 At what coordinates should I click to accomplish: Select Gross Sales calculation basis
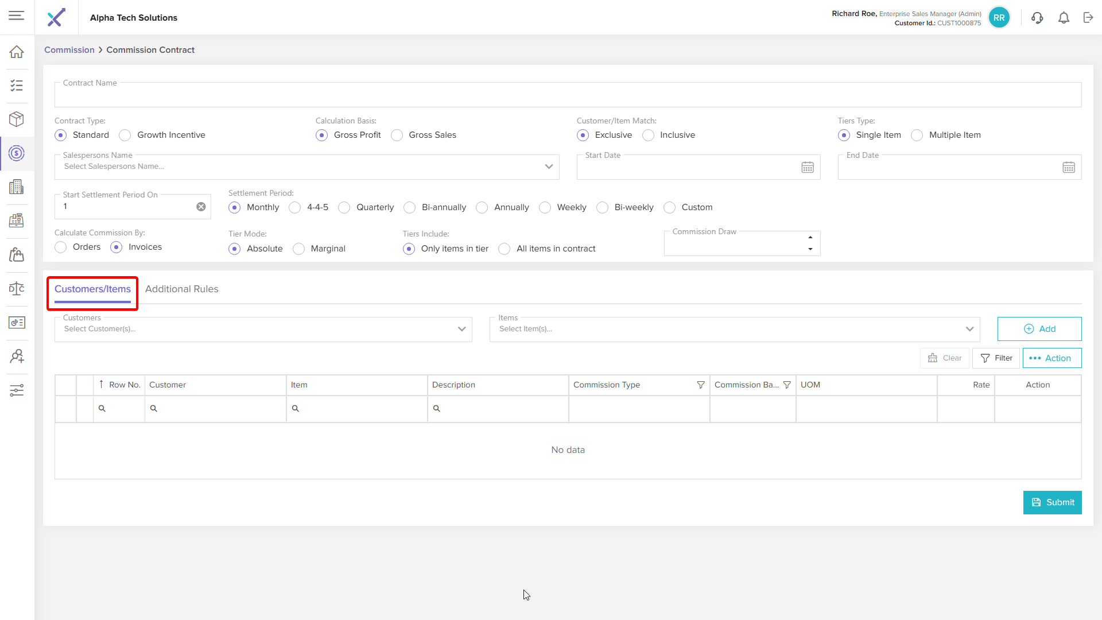coord(397,135)
